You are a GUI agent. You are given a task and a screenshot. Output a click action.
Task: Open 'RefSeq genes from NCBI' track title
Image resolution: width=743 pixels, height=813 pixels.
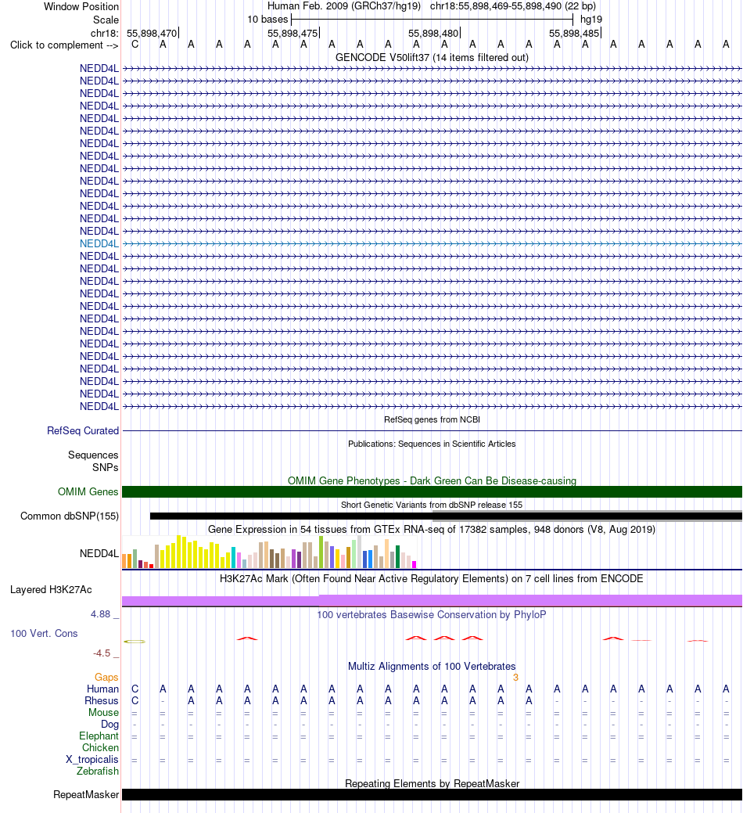[x=432, y=419]
